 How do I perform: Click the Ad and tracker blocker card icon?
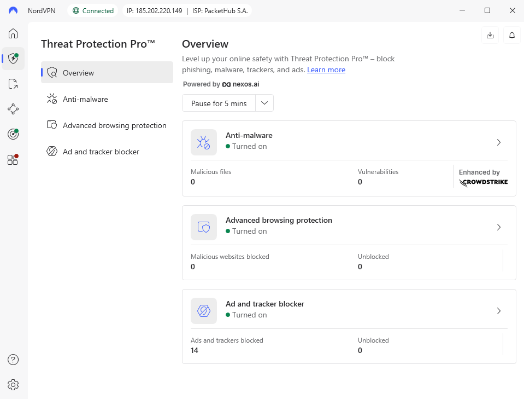point(203,311)
